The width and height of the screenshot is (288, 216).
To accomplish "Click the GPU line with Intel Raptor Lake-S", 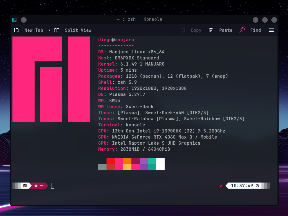I will (149, 143).
